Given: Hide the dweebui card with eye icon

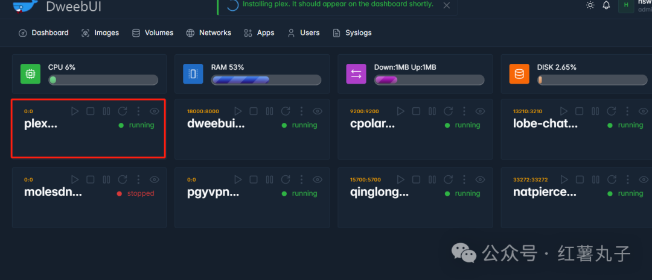Looking at the screenshot, I should pyautogui.click(x=318, y=111).
